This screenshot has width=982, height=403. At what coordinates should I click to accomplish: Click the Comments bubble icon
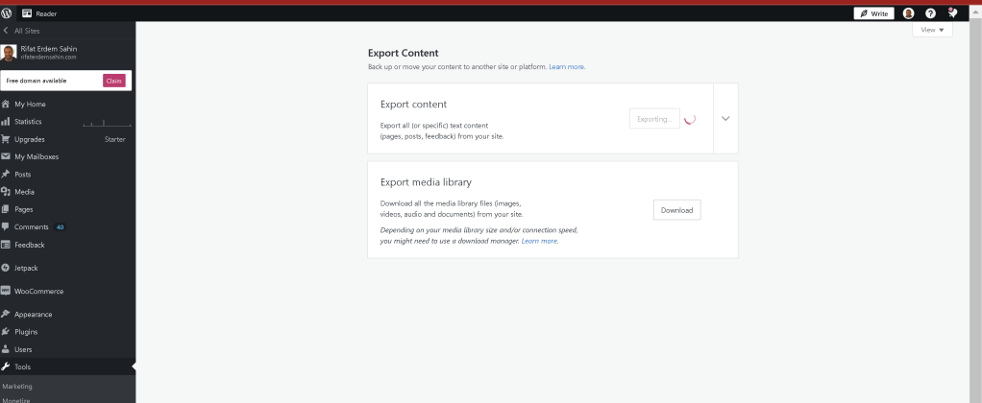(6, 226)
